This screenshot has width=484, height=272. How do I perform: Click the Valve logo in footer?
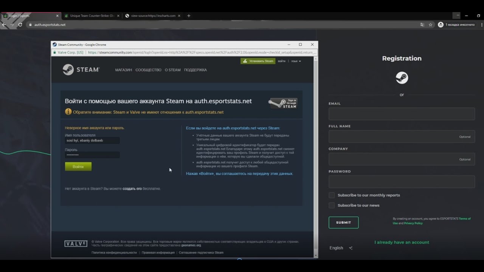coord(76,244)
